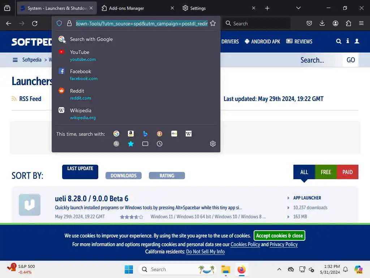Filter listing by FREE
The height and width of the screenshot is (278, 370).
pos(326,172)
